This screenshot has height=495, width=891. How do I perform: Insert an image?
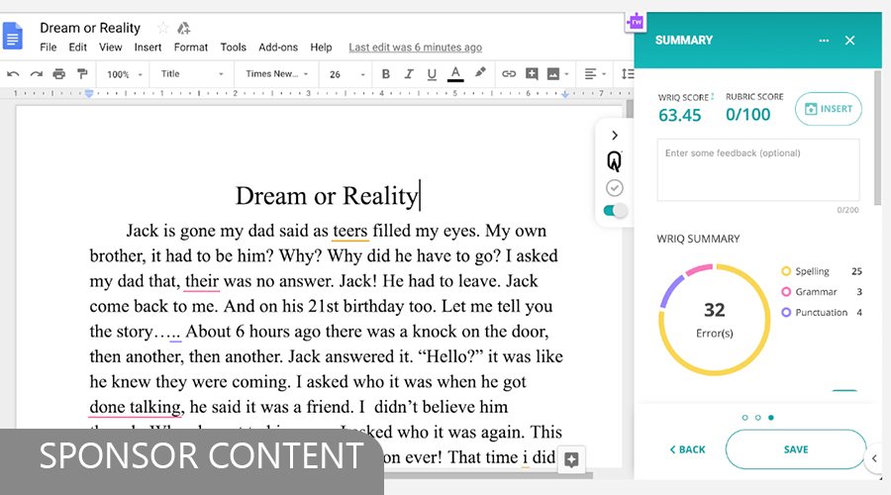click(552, 74)
